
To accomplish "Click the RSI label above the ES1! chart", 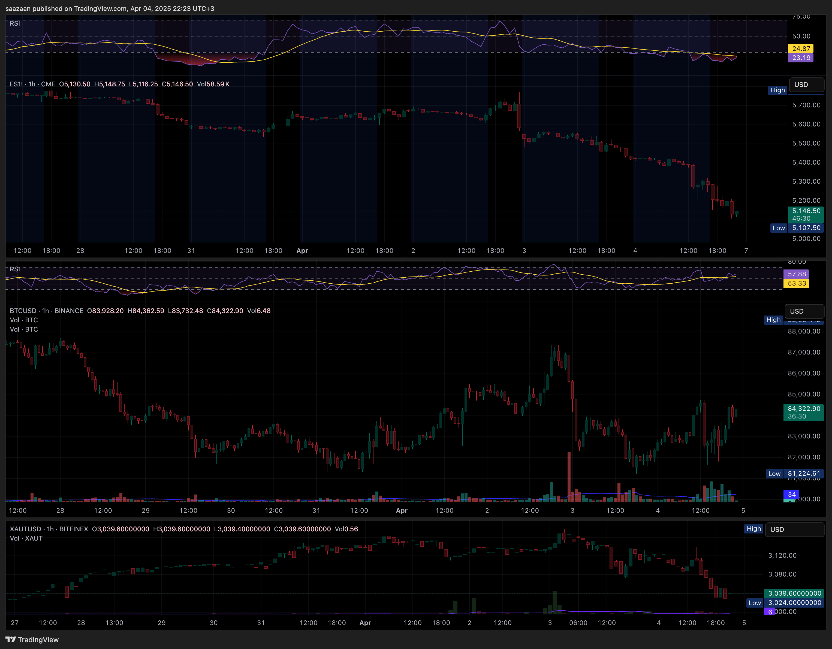I will point(15,23).
